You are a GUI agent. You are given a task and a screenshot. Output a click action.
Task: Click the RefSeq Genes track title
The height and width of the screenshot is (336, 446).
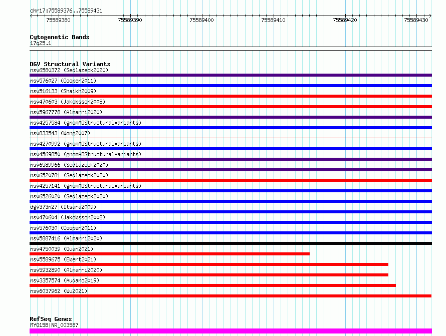51,319
